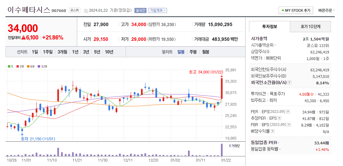Click the 거래량 value 15,090,295

coord(220,24)
